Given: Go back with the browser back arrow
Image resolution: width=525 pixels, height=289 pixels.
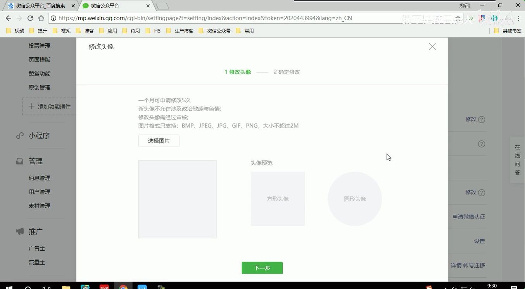Looking at the screenshot, I should click(9, 18).
